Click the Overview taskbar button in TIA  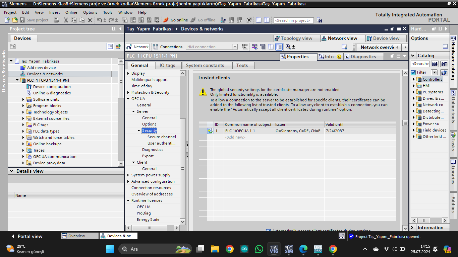(80, 236)
